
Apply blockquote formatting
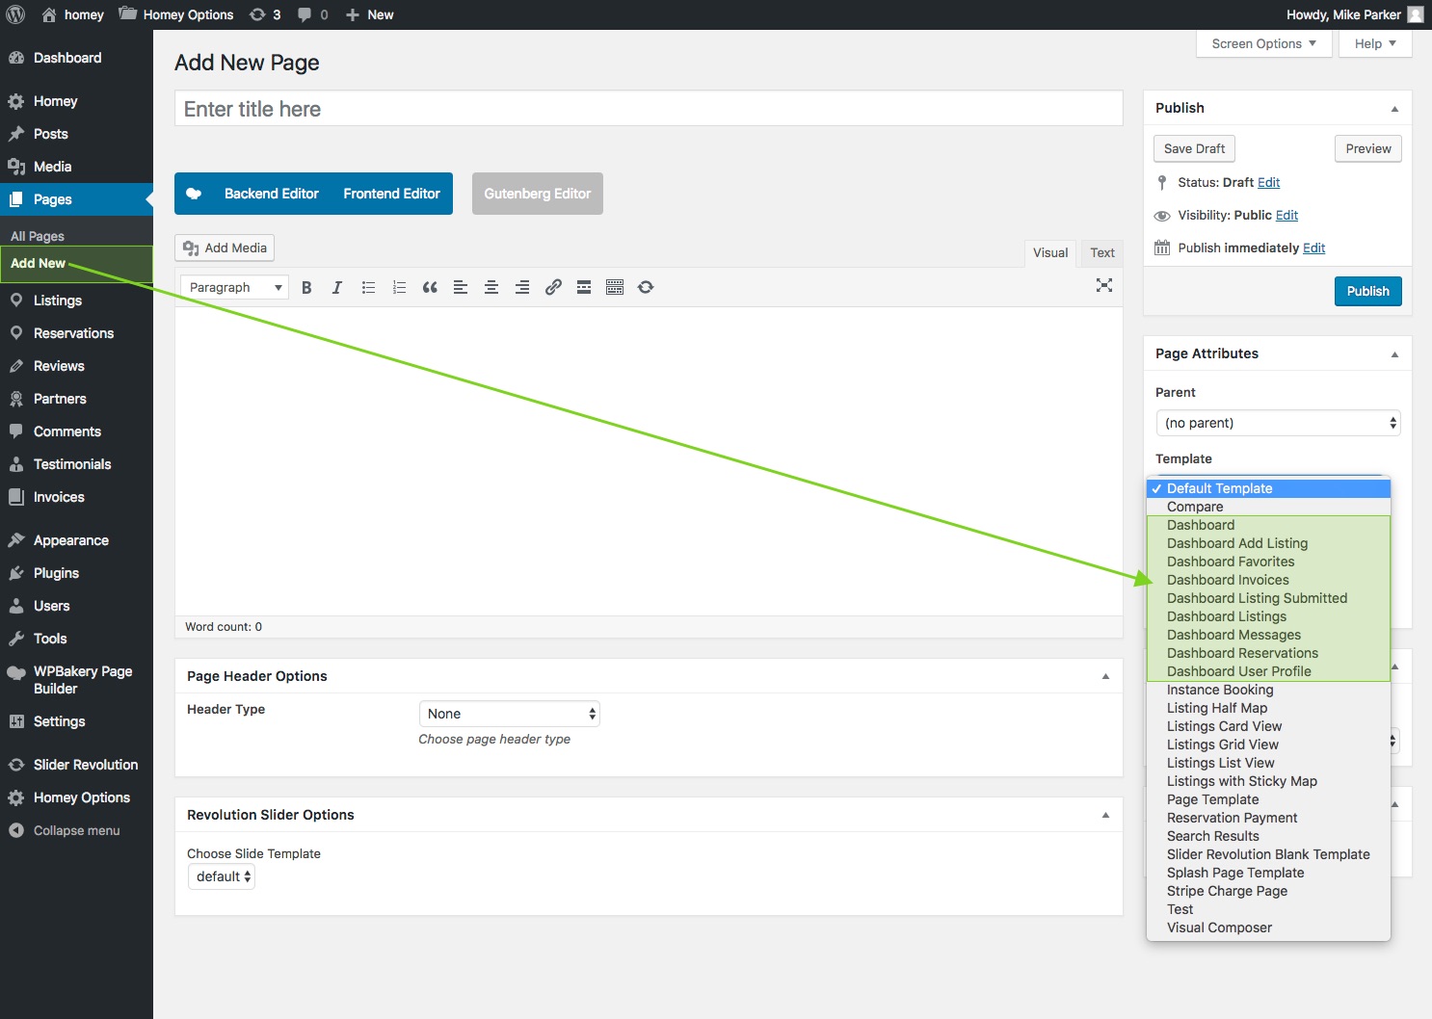pyautogui.click(x=430, y=287)
